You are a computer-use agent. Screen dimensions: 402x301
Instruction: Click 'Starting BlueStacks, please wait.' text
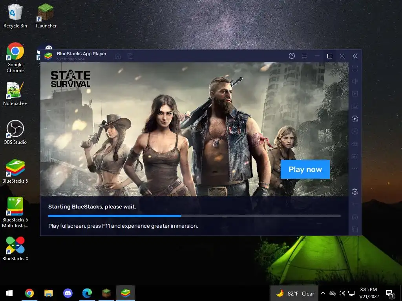[92, 207]
